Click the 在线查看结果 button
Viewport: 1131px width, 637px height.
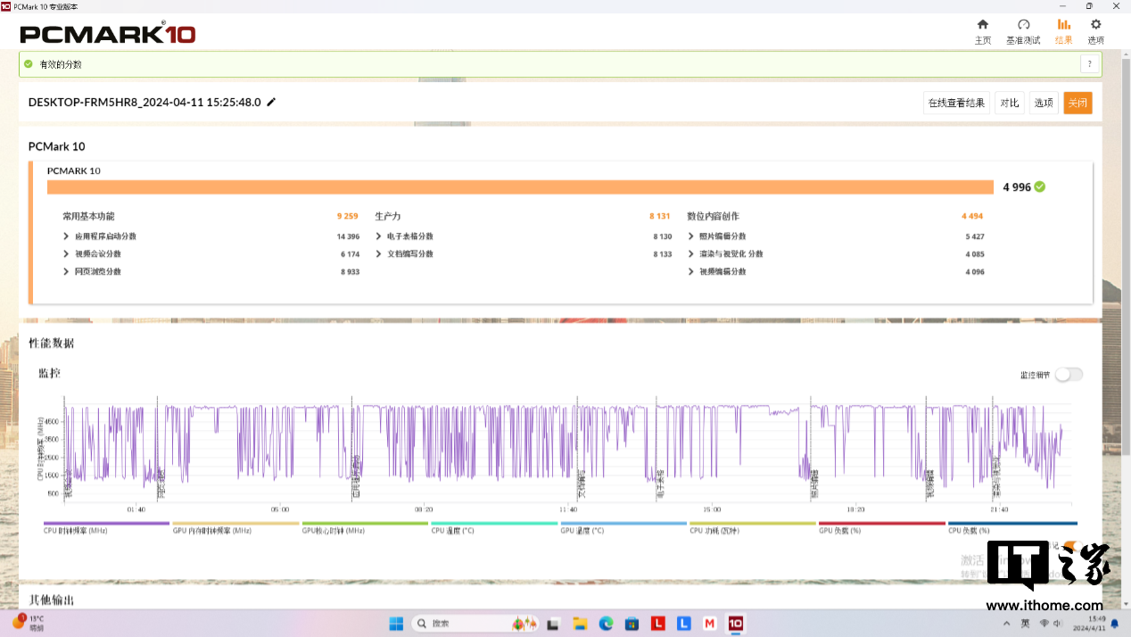tap(956, 103)
